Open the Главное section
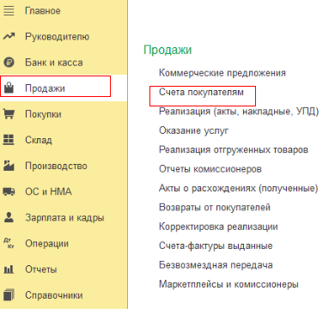The image size is (329, 309). [43, 11]
